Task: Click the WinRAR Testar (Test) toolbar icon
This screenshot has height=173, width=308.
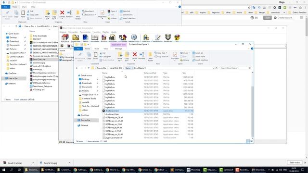Action: pyautogui.click(x=86, y=38)
